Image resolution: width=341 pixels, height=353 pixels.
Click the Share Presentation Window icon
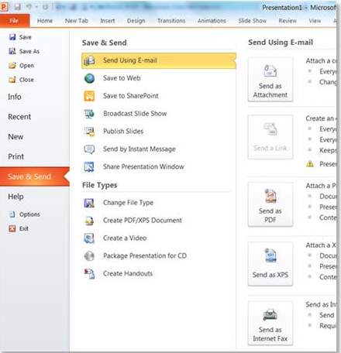[89, 167]
